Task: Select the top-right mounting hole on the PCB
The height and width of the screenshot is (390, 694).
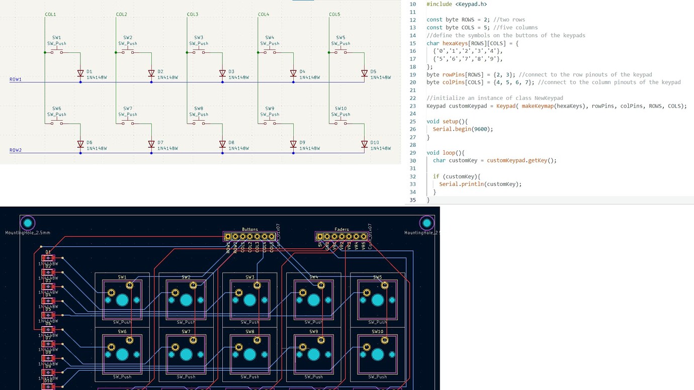Action: (x=426, y=223)
